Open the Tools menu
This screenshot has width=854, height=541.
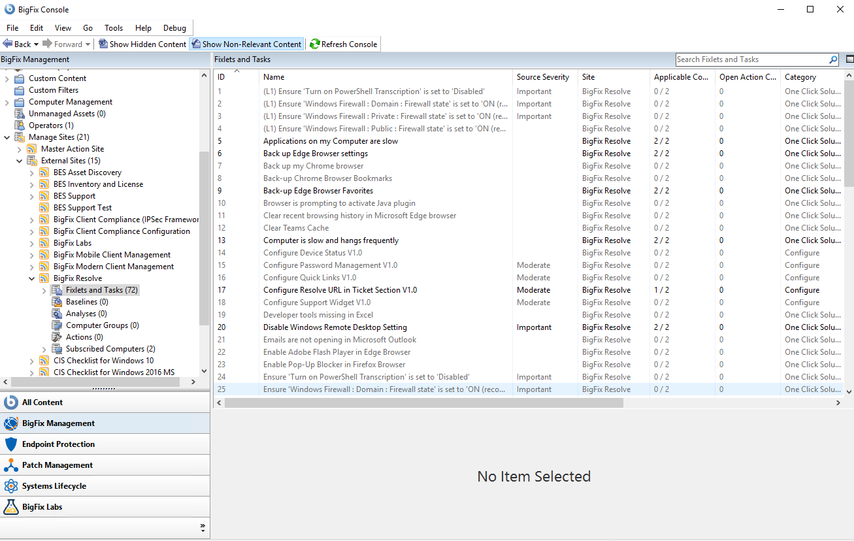point(114,28)
